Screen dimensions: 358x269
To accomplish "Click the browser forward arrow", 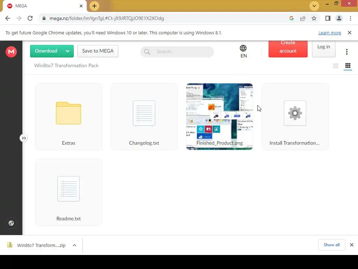I will click(19, 18).
